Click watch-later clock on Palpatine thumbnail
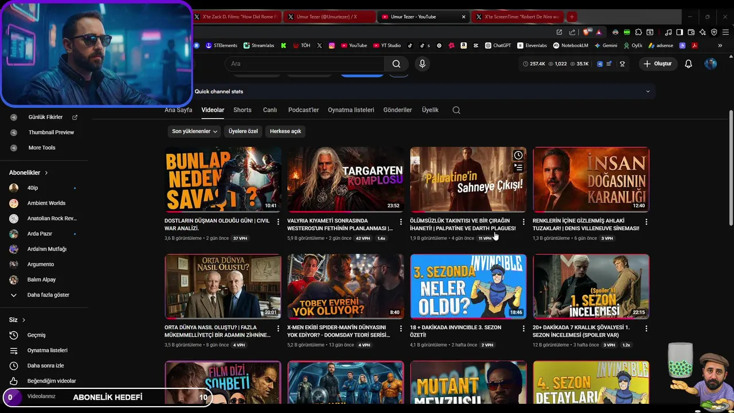 [518, 155]
